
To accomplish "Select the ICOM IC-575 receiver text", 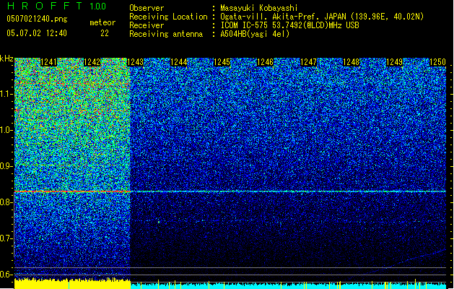I will click(x=290, y=25).
